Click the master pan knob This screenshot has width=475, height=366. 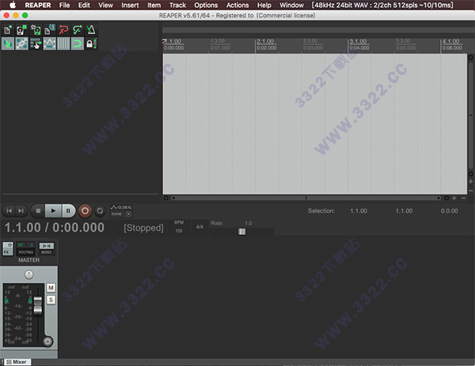pyautogui.click(x=28, y=274)
